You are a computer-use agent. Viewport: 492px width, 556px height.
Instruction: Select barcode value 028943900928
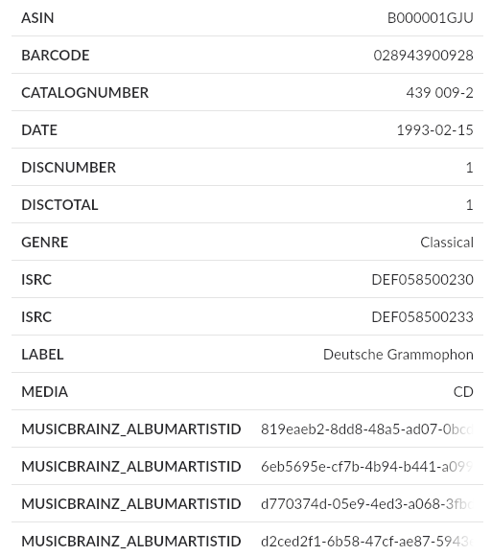coord(423,56)
